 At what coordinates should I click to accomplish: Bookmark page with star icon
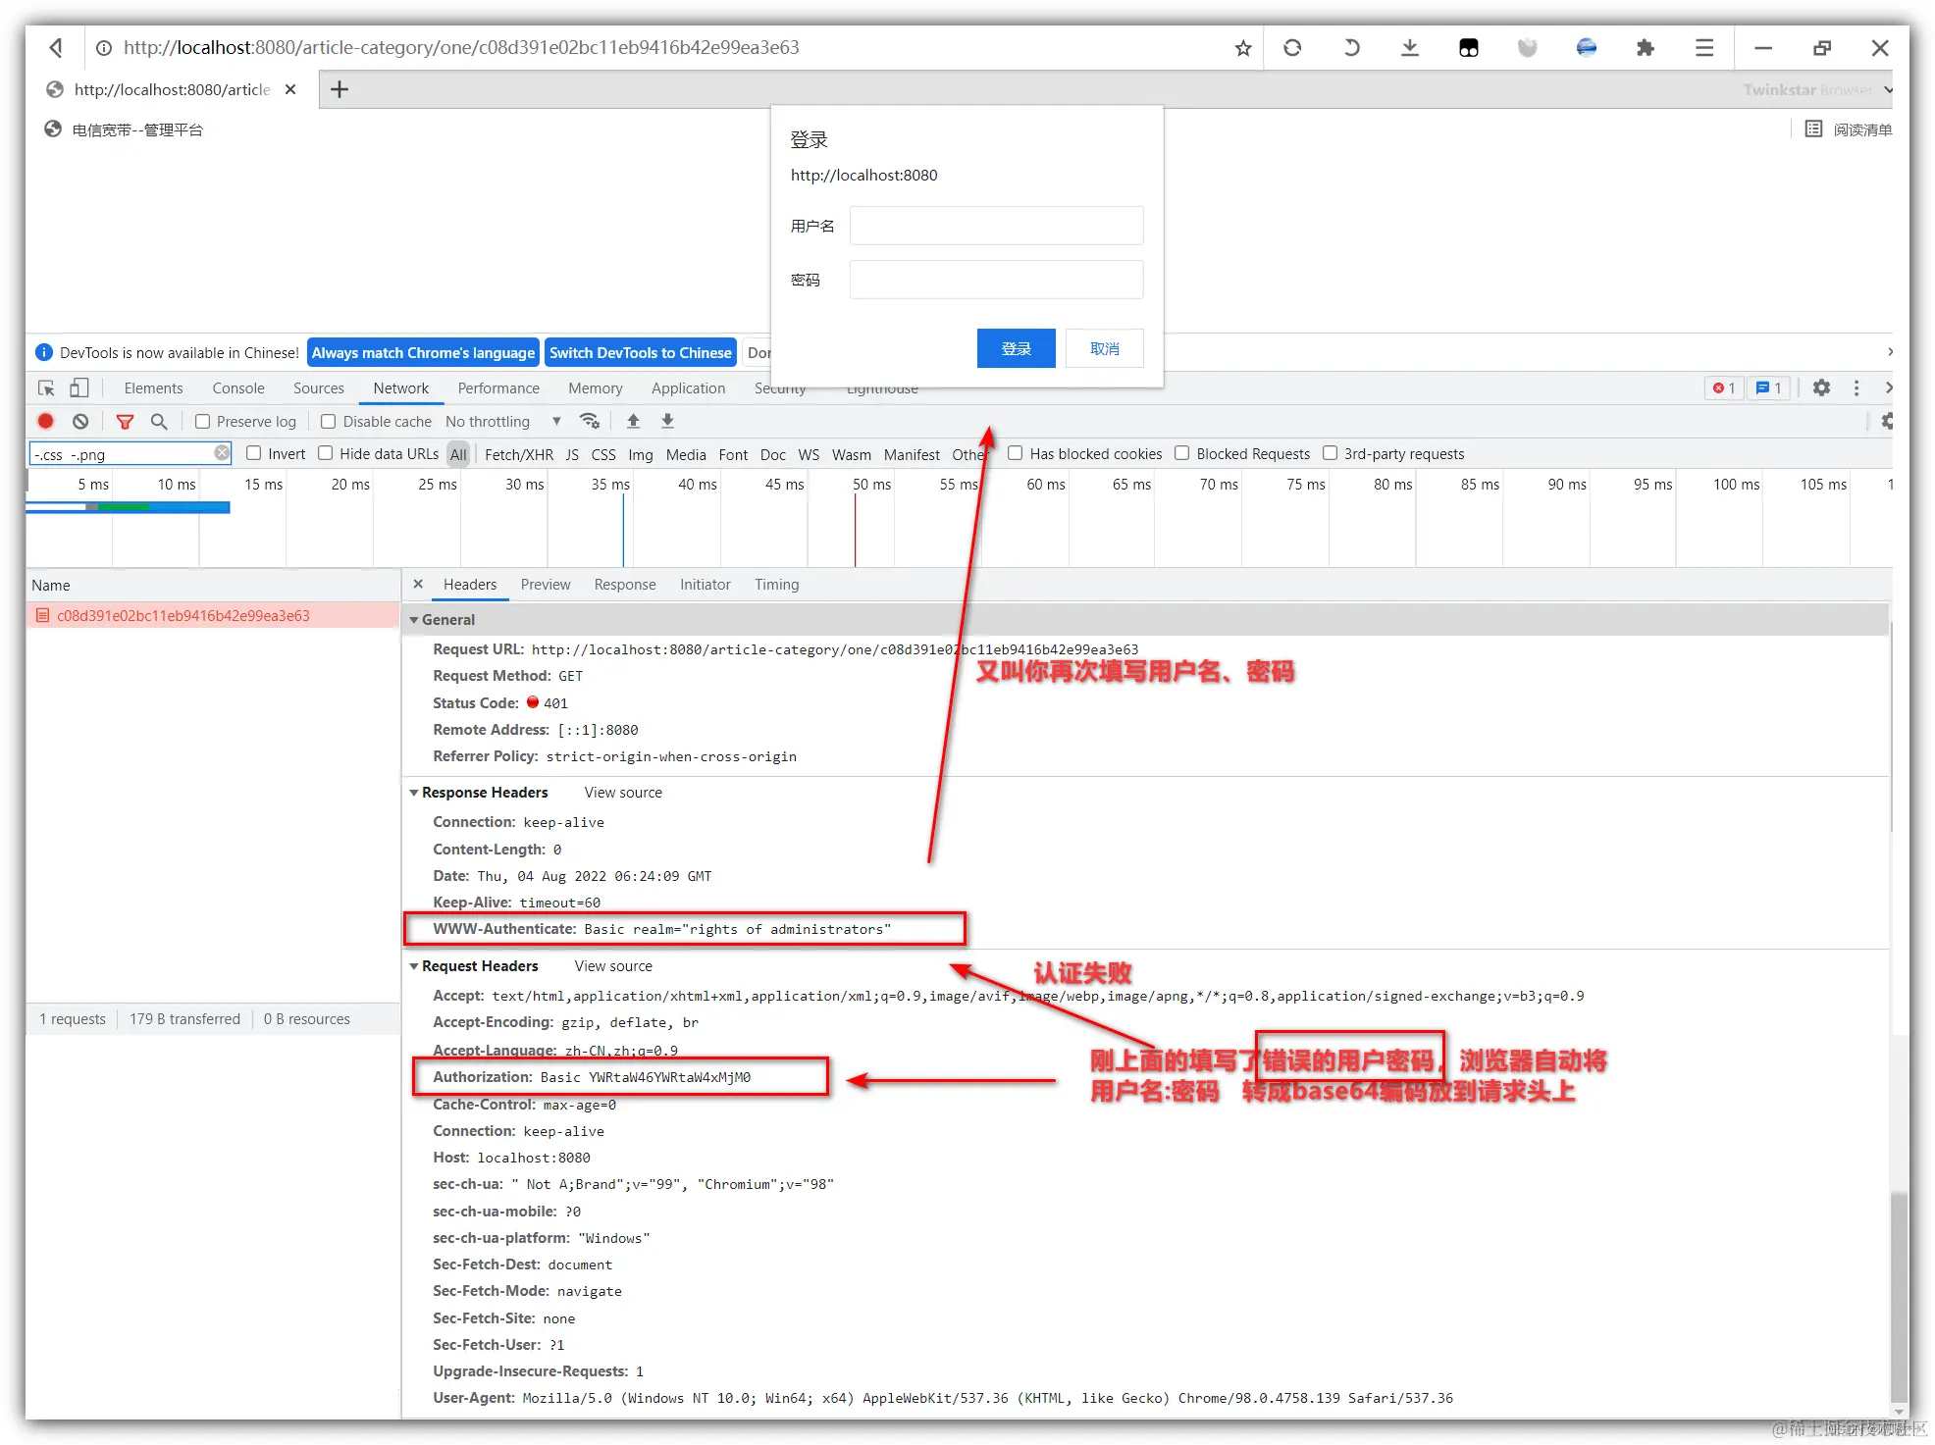pos(1242,48)
